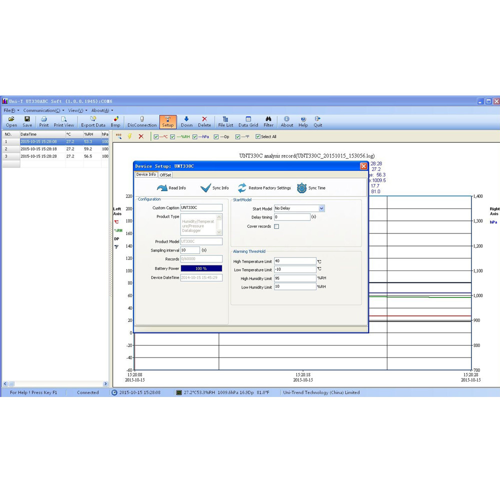Open the Communication menu

coord(43,110)
